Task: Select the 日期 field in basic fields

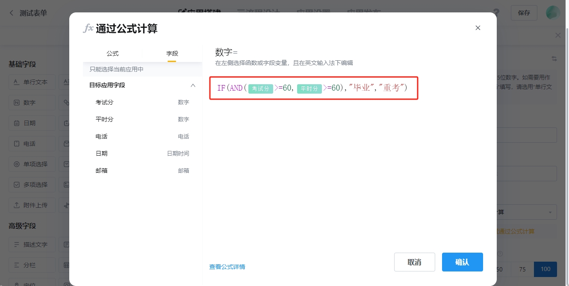Action: (32, 123)
